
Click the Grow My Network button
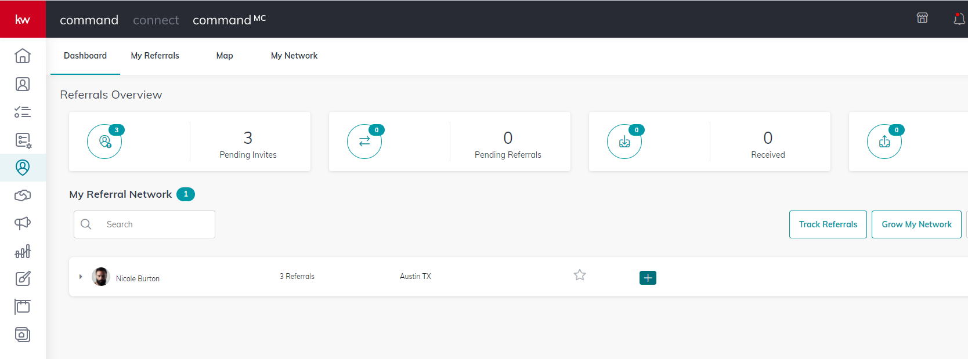(917, 224)
